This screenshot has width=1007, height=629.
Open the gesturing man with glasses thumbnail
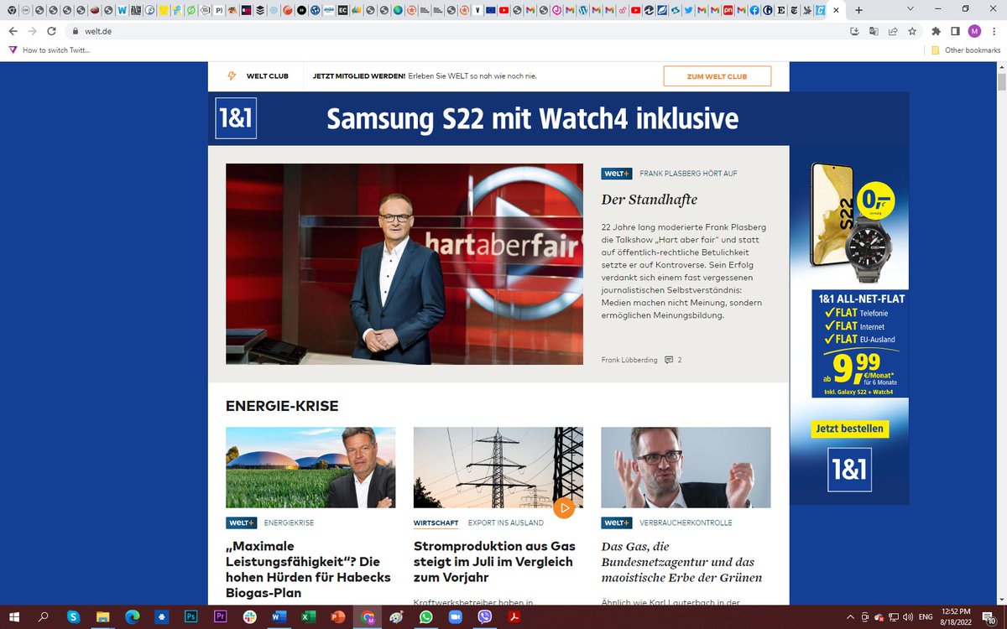[x=686, y=467]
